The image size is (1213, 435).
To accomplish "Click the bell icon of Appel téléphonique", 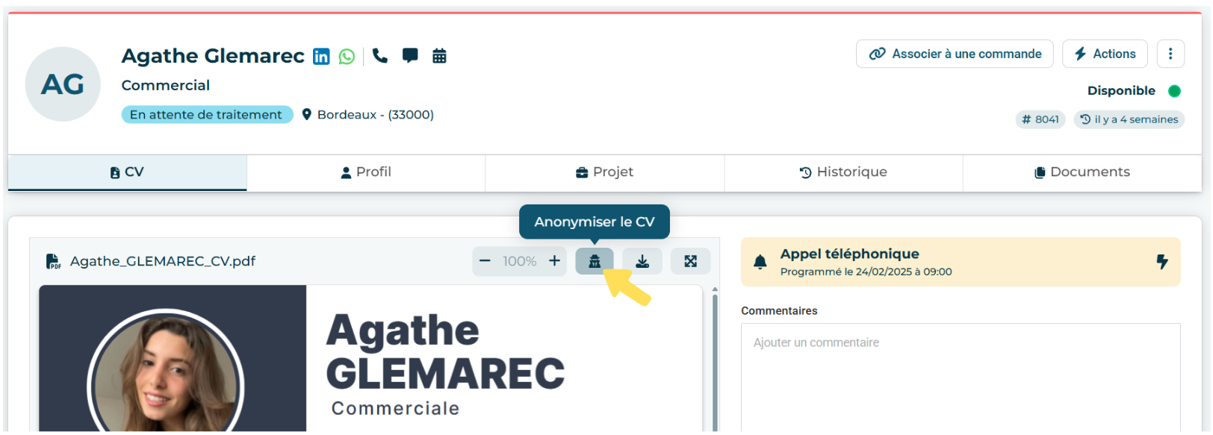I will [x=760, y=262].
